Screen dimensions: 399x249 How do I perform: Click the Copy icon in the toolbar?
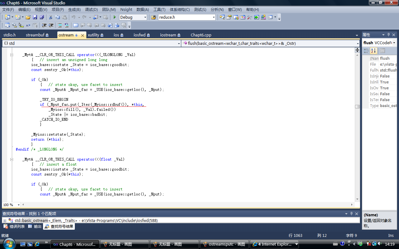pos(57,17)
